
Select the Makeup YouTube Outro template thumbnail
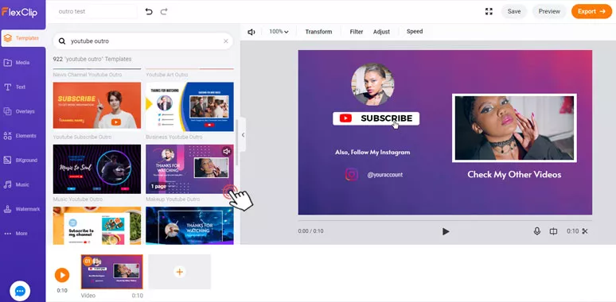point(189,169)
